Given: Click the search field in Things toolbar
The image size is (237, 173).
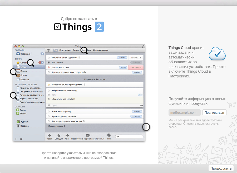Looking at the screenshot, I should (129, 137).
